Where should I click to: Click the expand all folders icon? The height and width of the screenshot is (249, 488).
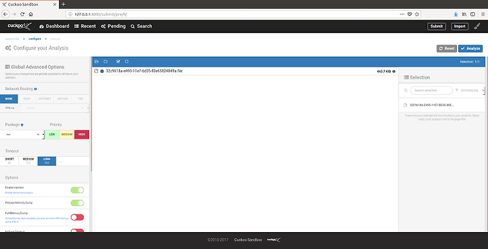point(96,62)
